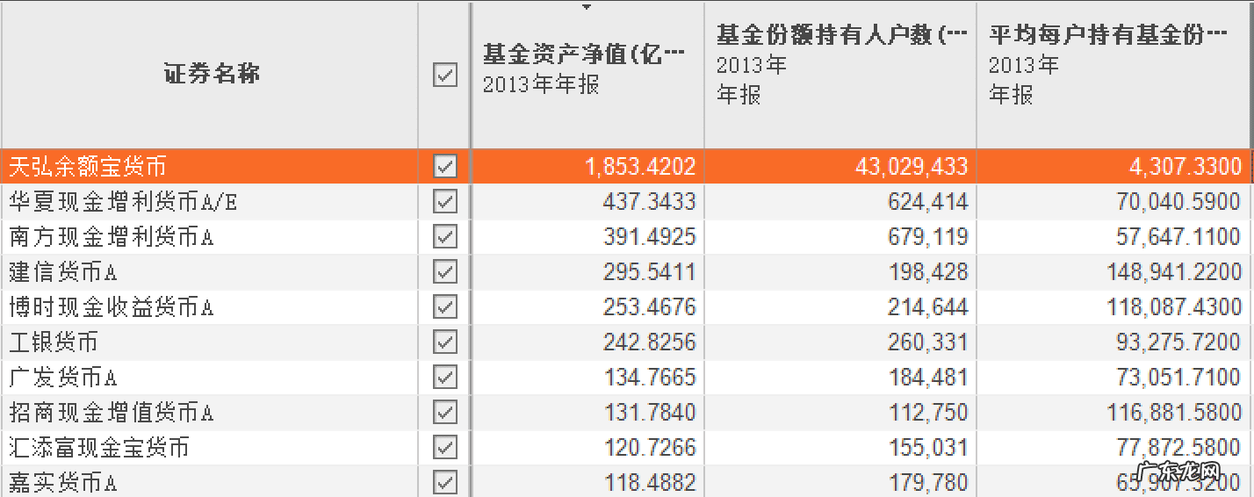Click holder count cell 179,780
Viewport: 1254px width, 497px height.
(x=840, y=482)
